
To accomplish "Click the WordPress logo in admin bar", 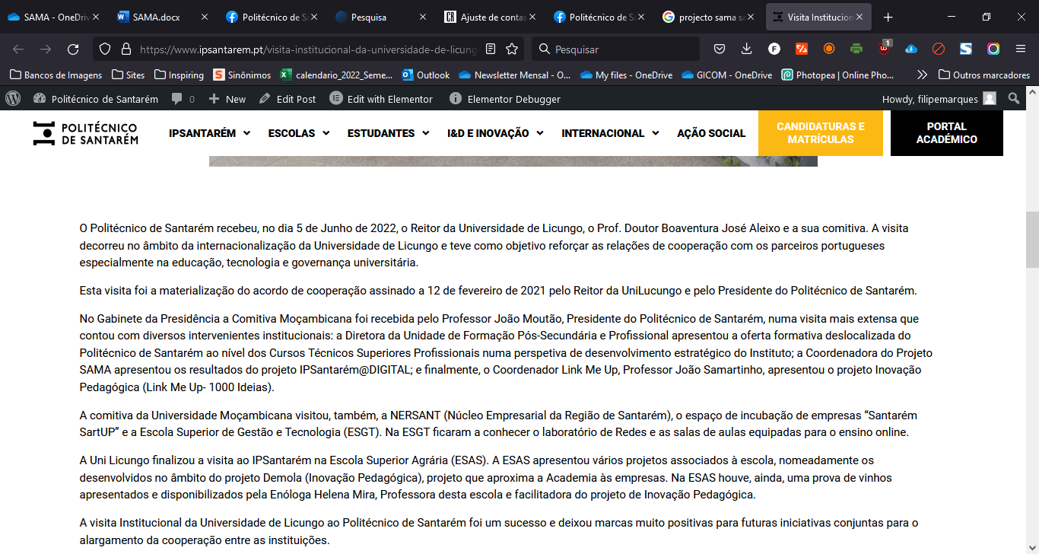I will tap(13, 99).
